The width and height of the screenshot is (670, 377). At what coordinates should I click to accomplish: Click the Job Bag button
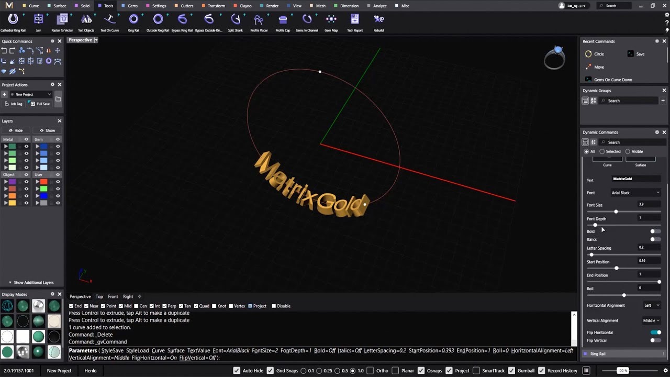(x=14, y=104)
